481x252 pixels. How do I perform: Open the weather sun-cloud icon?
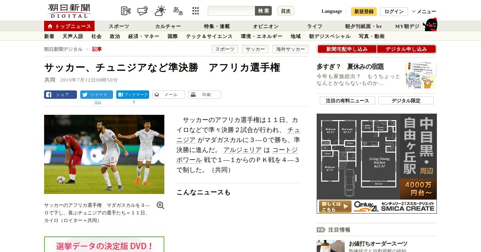(160, 11)
